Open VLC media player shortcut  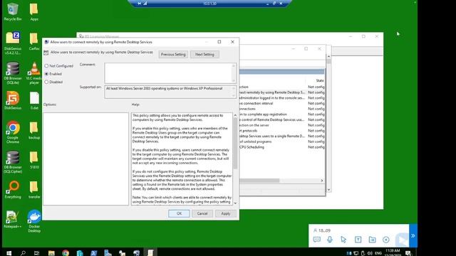pos(34,73)
